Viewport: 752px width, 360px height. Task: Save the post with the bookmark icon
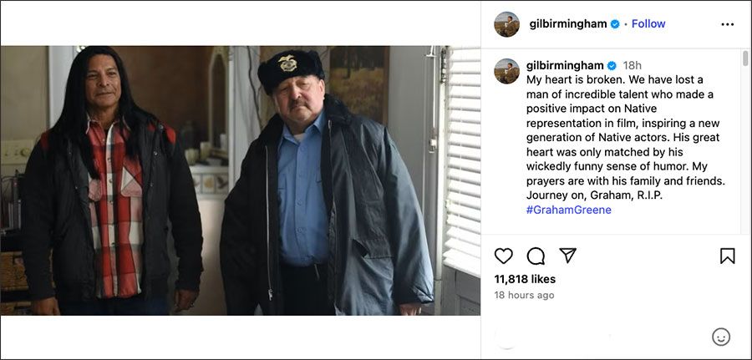tap(727, 256)
